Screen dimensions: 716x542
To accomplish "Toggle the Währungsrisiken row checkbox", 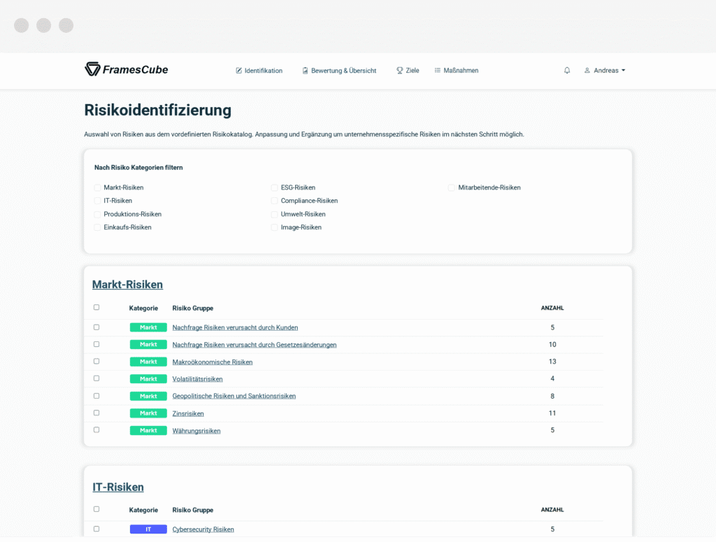I will (96, 429).
